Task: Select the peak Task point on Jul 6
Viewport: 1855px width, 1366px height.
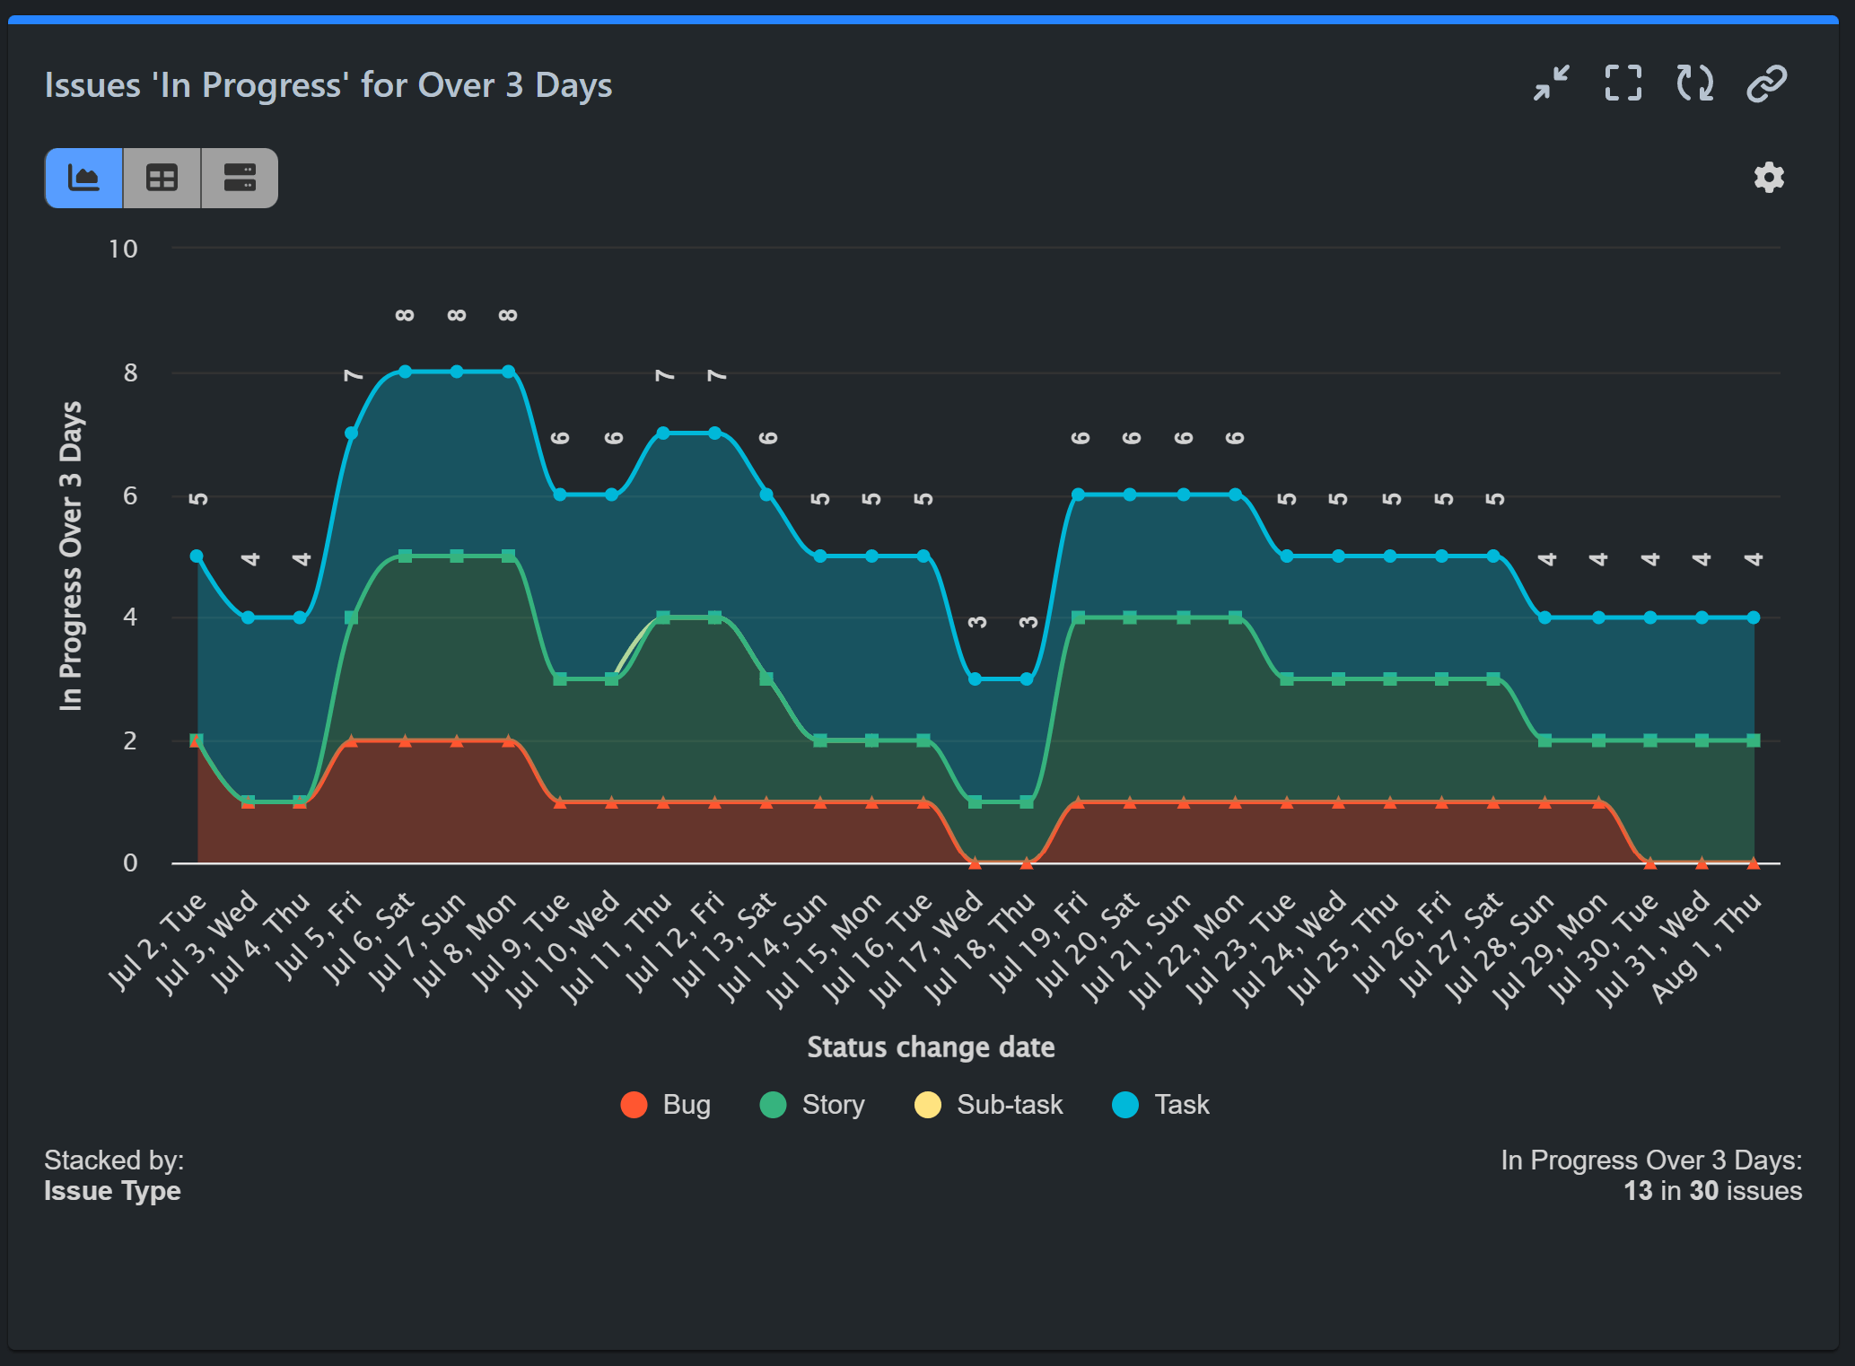Action: (405, 371)
